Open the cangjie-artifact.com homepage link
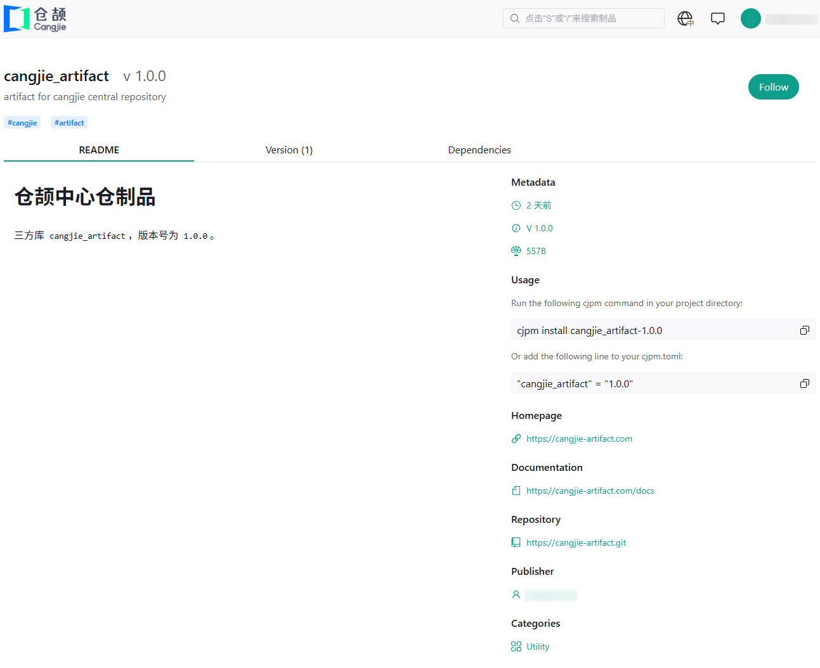 coord(579,439)
